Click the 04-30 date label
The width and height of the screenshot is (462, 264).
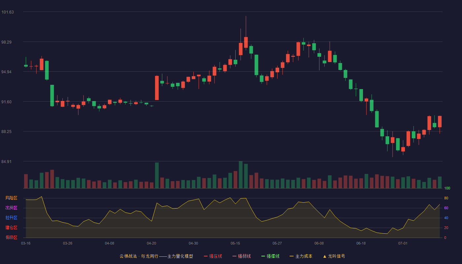pyautogui.click(x=193, y=243)
